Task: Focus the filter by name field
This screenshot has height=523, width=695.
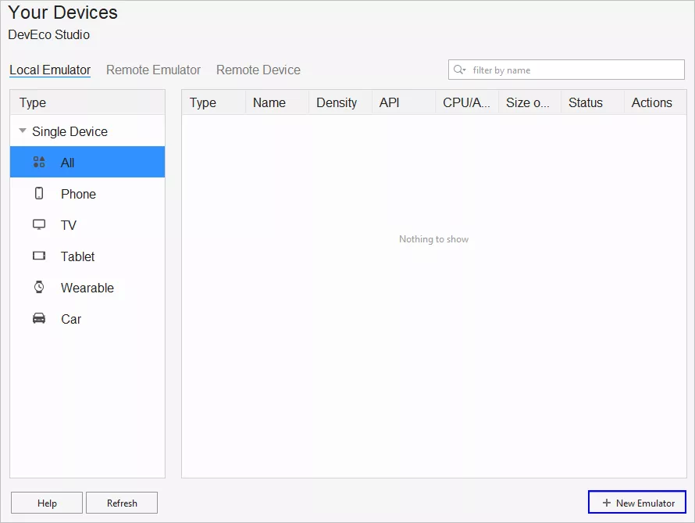Action: pos(566,70)
